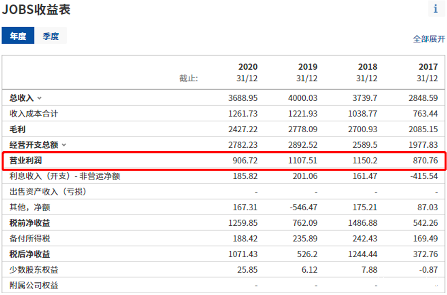Screen dimensions: 447x295
Task: Click the 税后净收益 row label
Action: click(30, 254)
